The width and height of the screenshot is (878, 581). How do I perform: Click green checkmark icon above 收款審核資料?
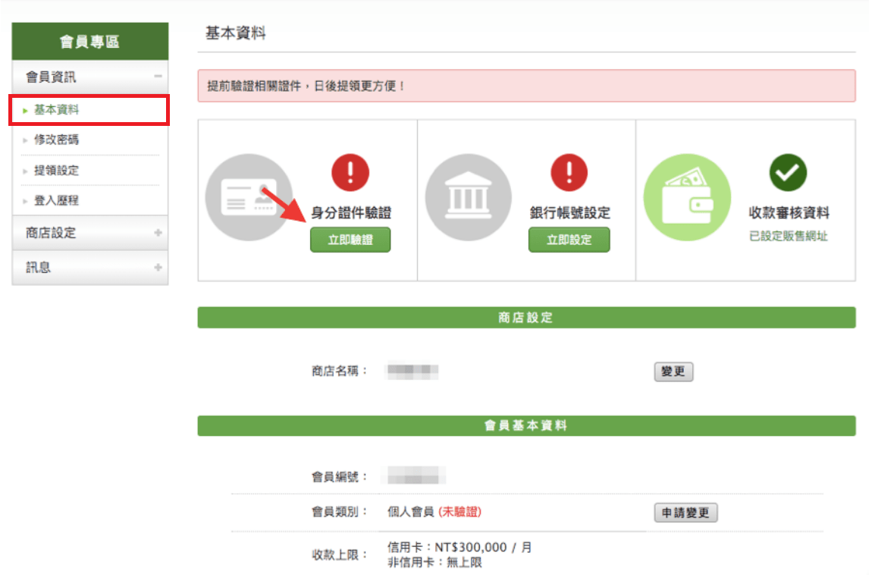788,173
